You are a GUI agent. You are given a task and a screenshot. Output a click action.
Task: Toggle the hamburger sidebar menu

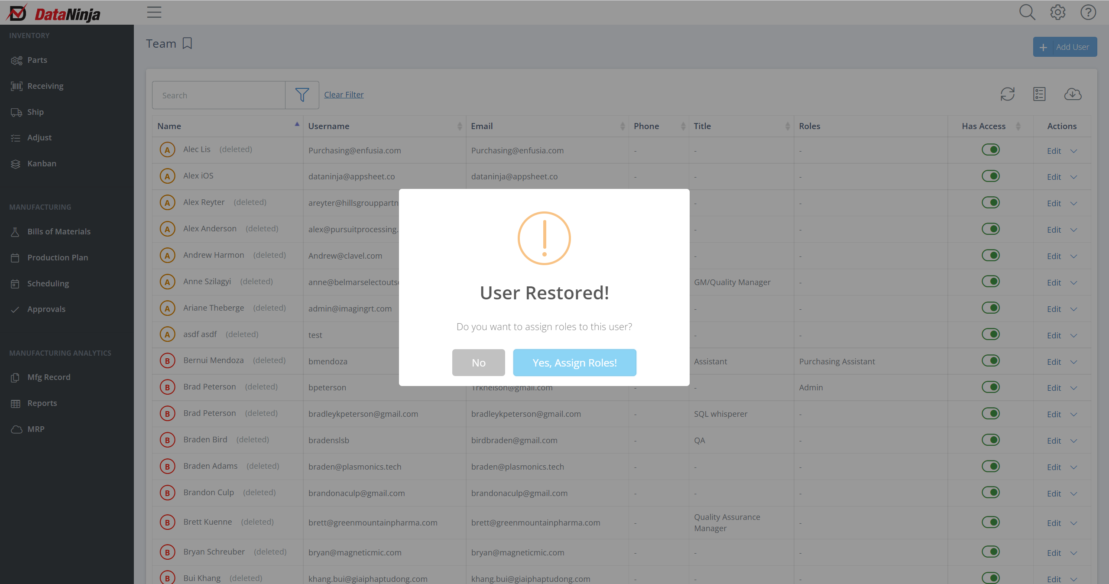[x=154, y=12]
